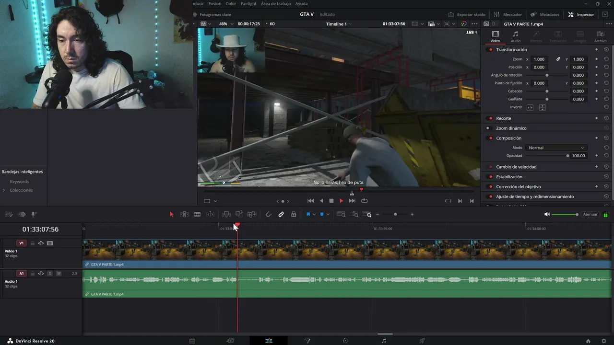Screen dimensions: 614x345
Task: Play the timeline in reverse
Action: 321,201
